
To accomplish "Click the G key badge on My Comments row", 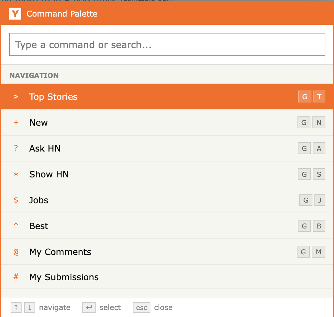I will point(303,252).
